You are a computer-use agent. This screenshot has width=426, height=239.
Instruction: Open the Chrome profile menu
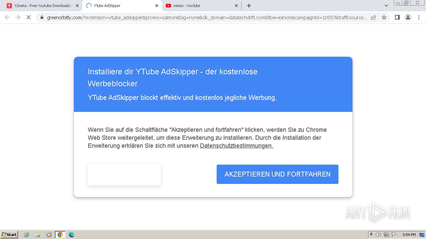pos(408,17)
